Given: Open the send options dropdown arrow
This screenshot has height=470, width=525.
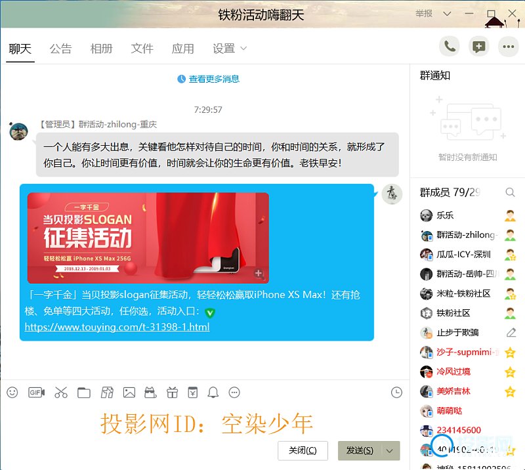Looking at the screenshot, I should pyautogui.click(x=389, y=451).
